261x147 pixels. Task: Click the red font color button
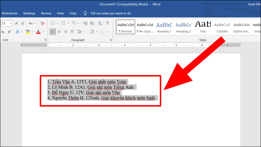38,32
